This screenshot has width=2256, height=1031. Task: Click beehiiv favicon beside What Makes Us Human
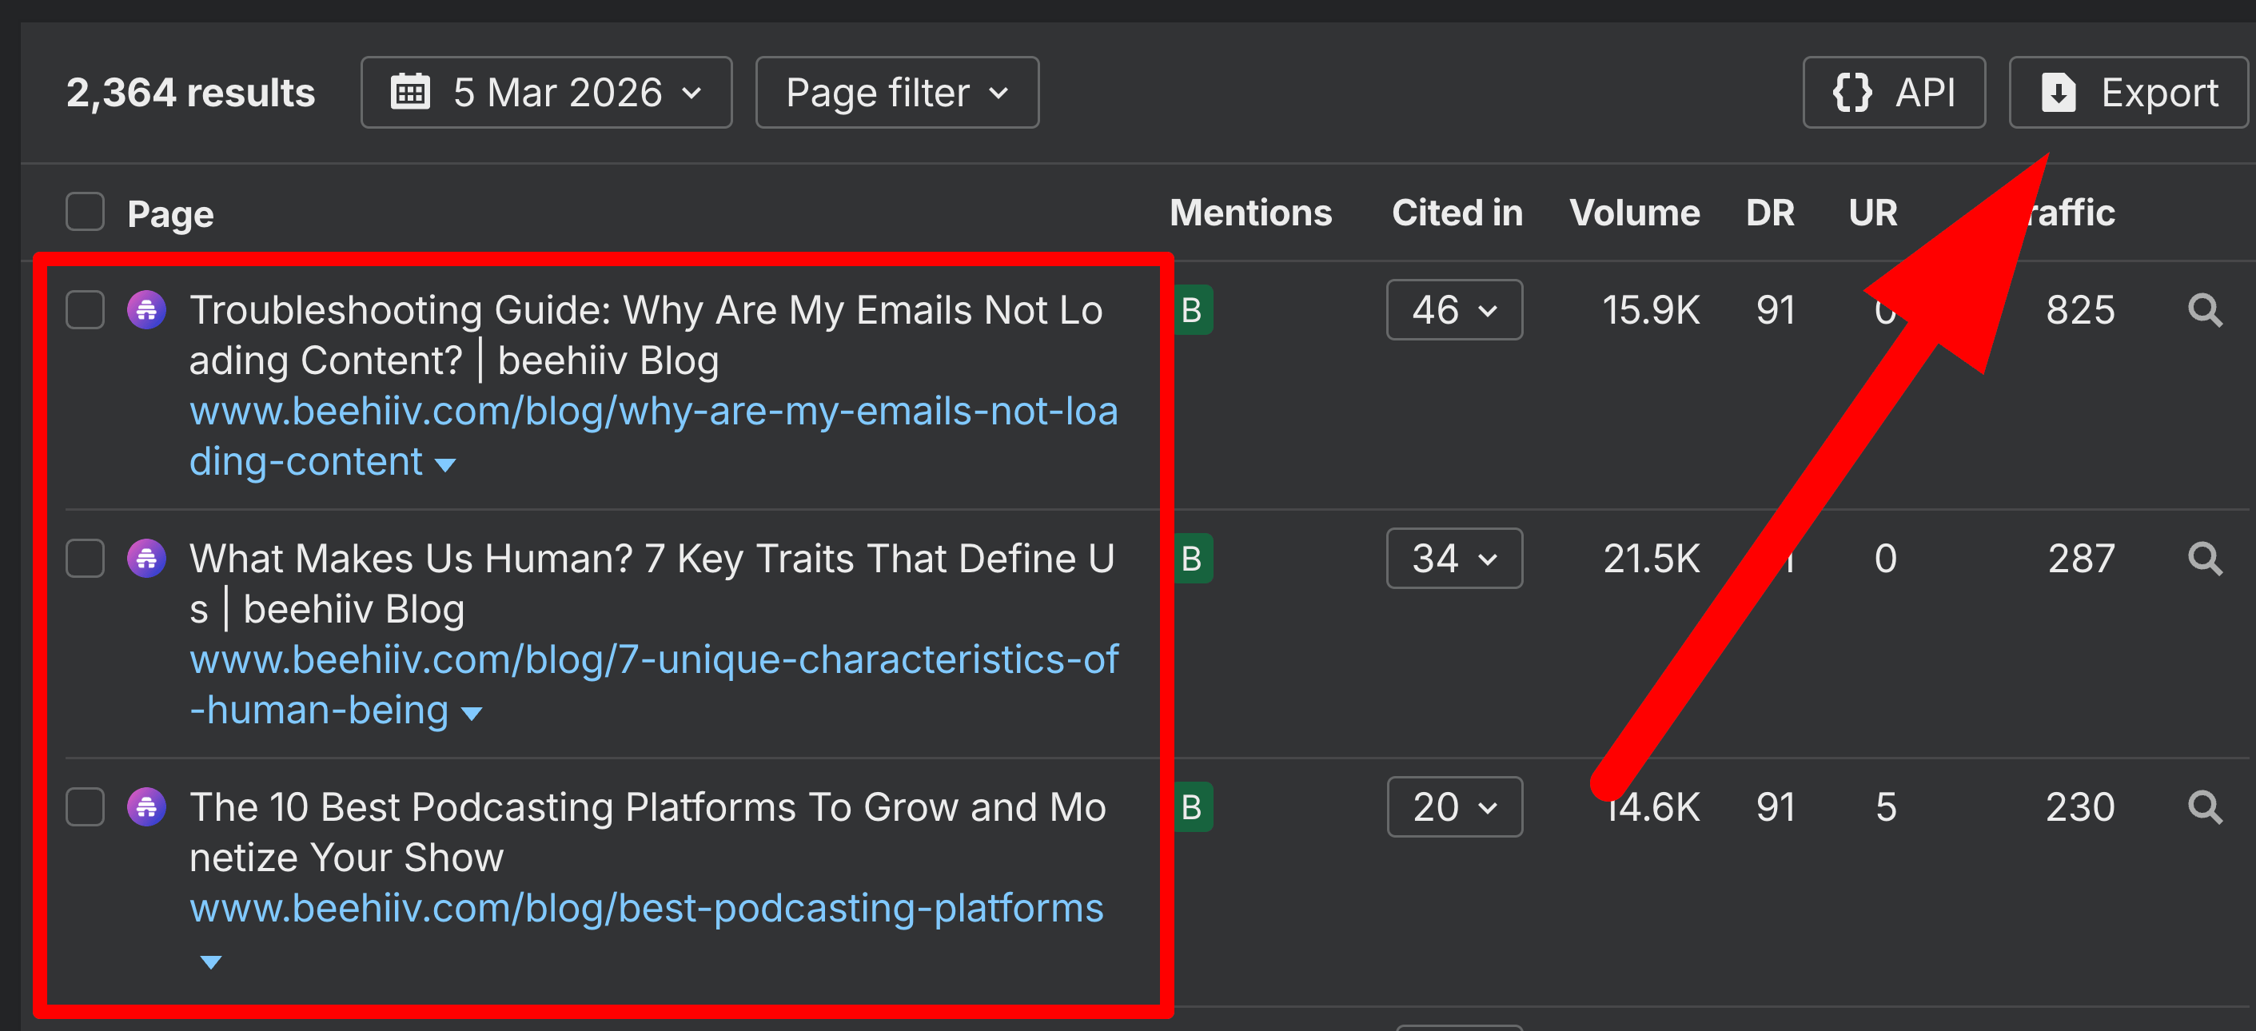click(x=146, y=559)
